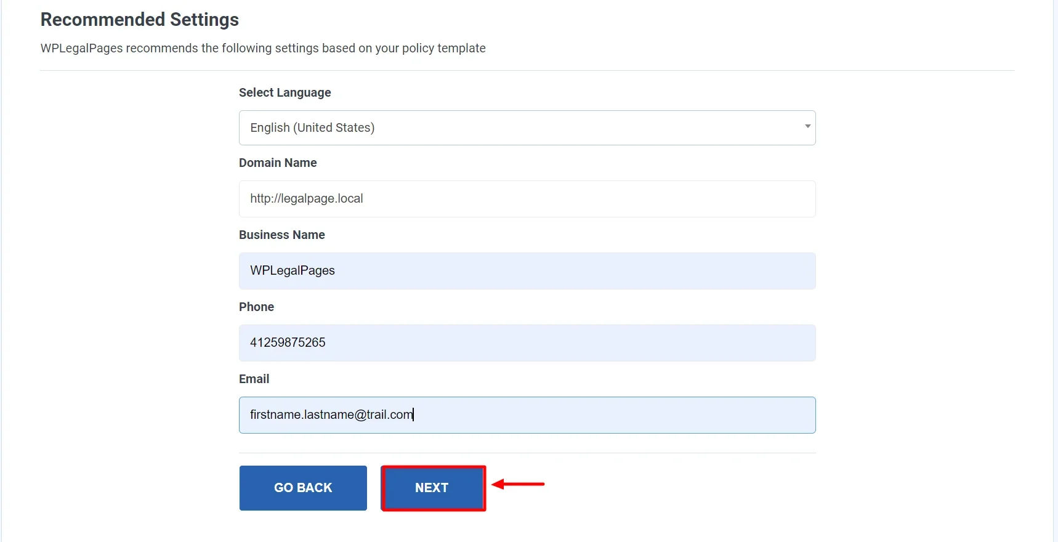Click the vertical scrollbar on right edge
1058x542 pixels.
(x=1055, y=271)
